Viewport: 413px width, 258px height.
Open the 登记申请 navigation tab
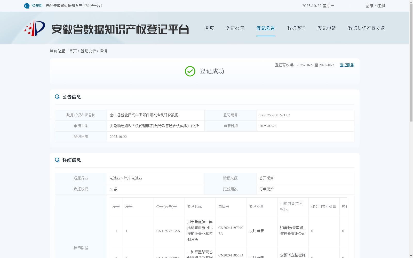(x=327, y=28)
